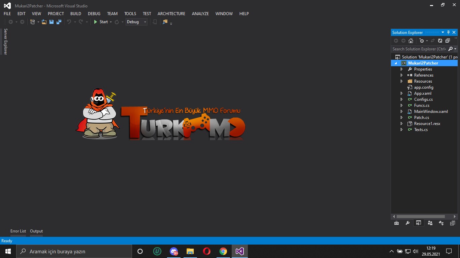Open the EDIT menu

pos(22,14)
